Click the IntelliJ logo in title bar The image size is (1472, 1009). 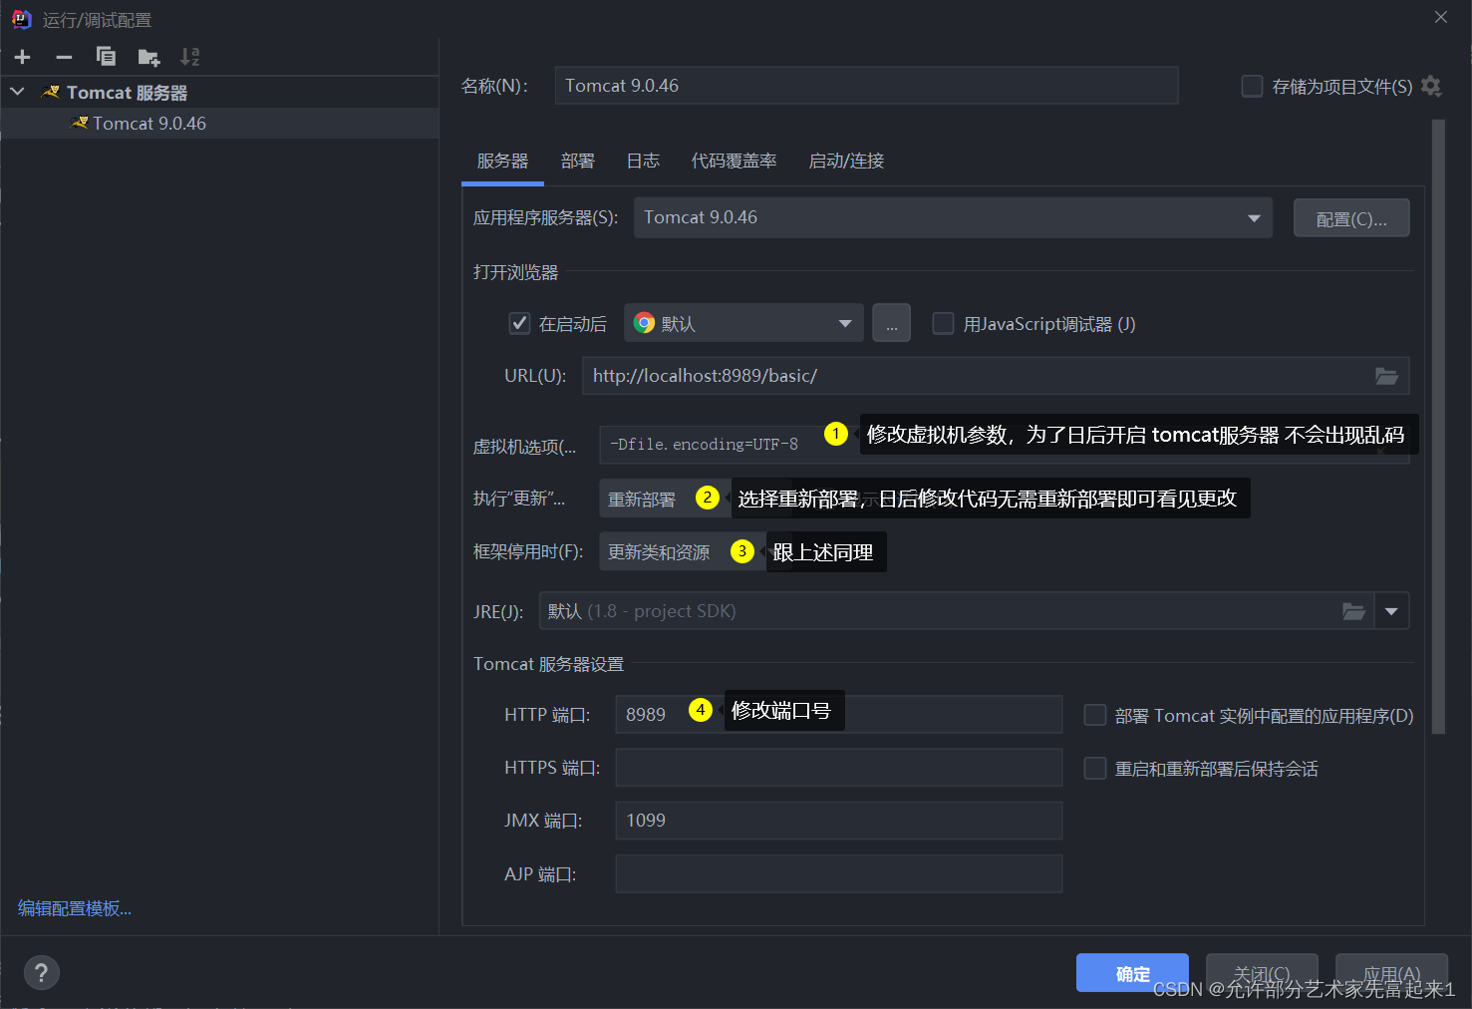pos(21,19)
